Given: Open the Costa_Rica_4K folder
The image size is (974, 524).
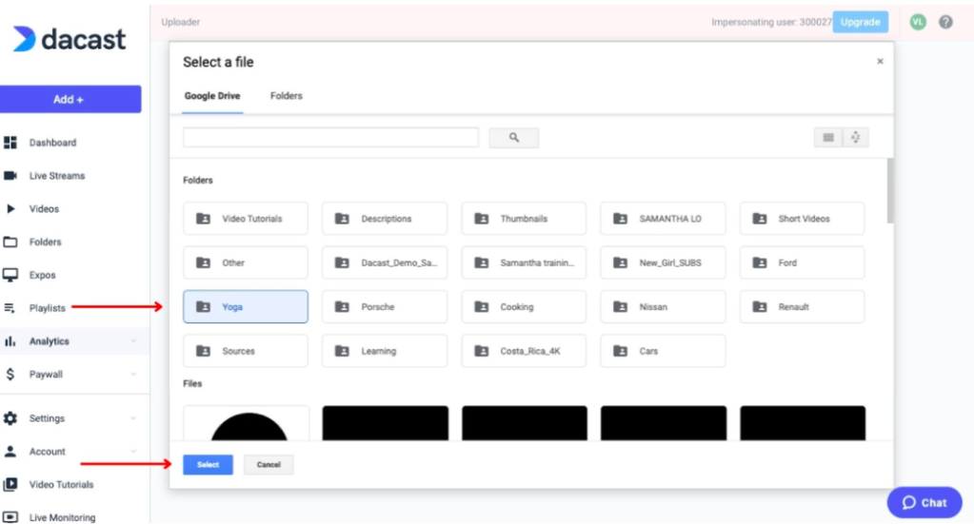Looking at the screenshot, I should [524, 351].
